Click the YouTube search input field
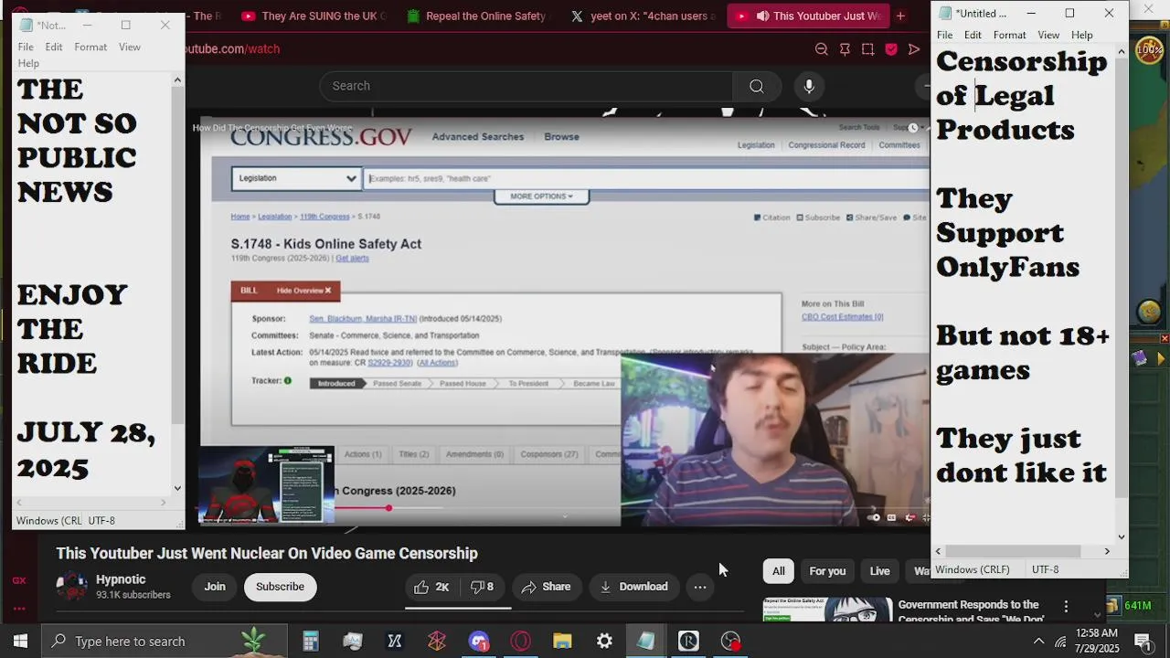 (x=526, y=86)
